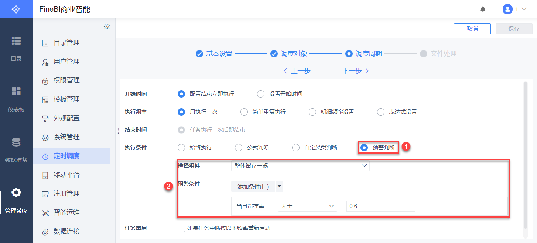Open the 大于 comparison operator dropdown

click(x=307, y=206)
